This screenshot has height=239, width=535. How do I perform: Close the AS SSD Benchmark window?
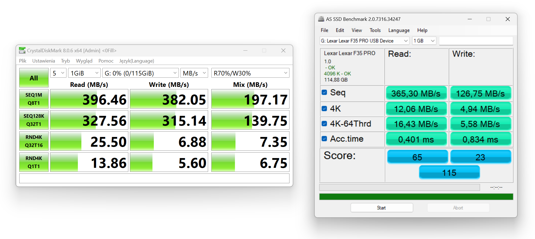508,19
